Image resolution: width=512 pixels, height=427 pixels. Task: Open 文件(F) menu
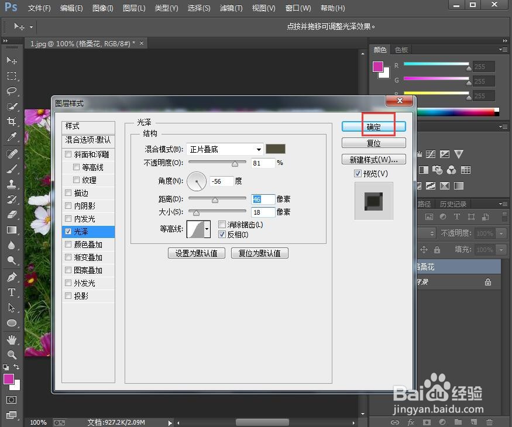39,8
